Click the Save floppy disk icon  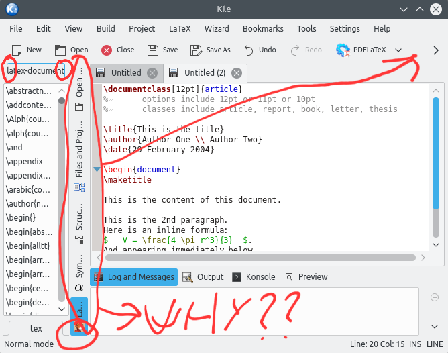click(x=152, y=50)
